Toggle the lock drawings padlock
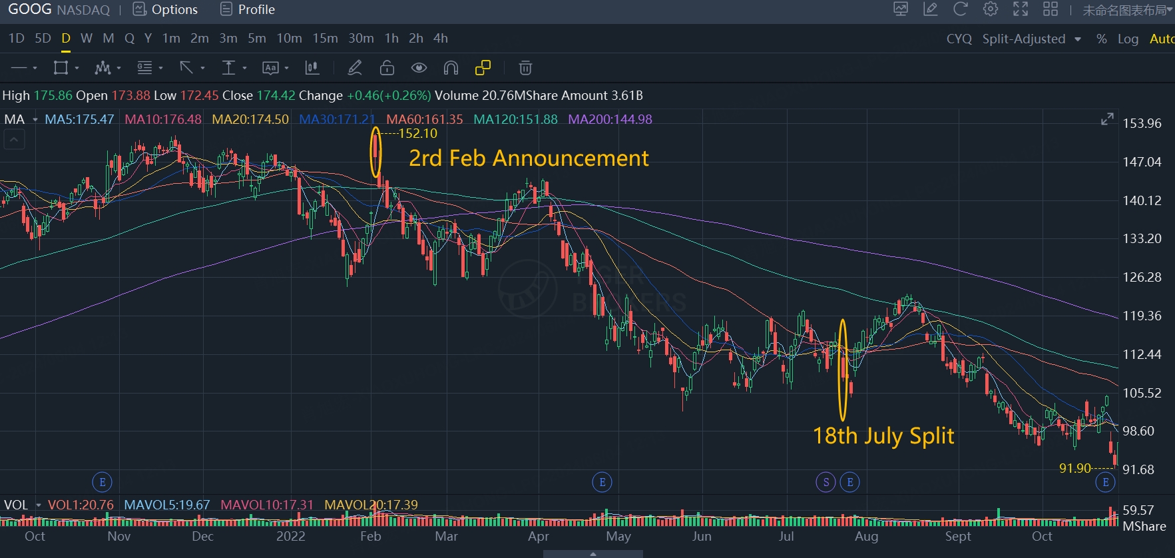The width and height of the screenshot is (1175, 558). [387, 68]
